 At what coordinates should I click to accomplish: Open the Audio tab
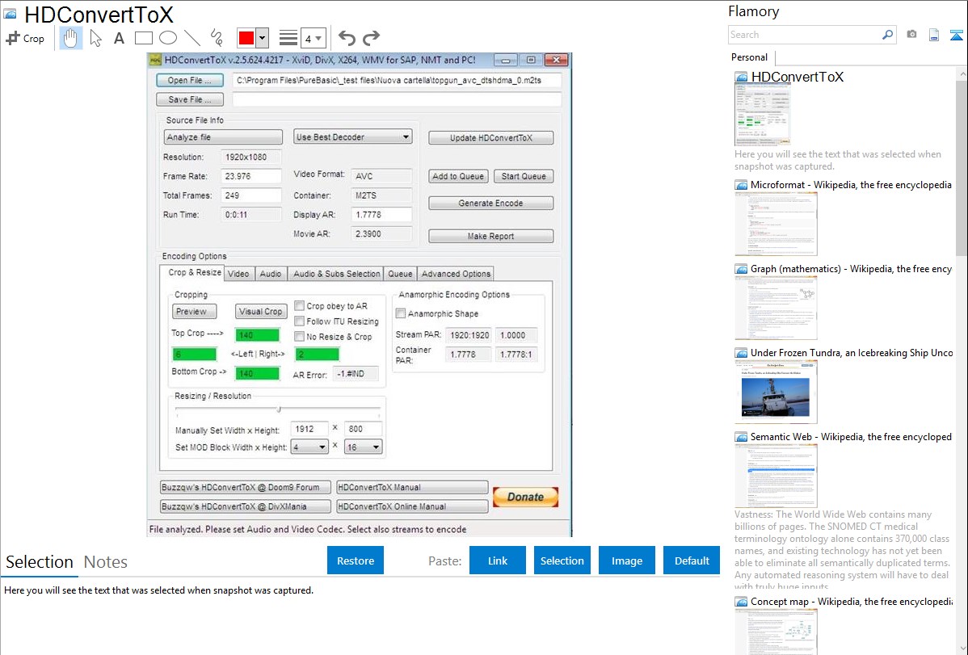pyautogui.click(x=271, y=274)
